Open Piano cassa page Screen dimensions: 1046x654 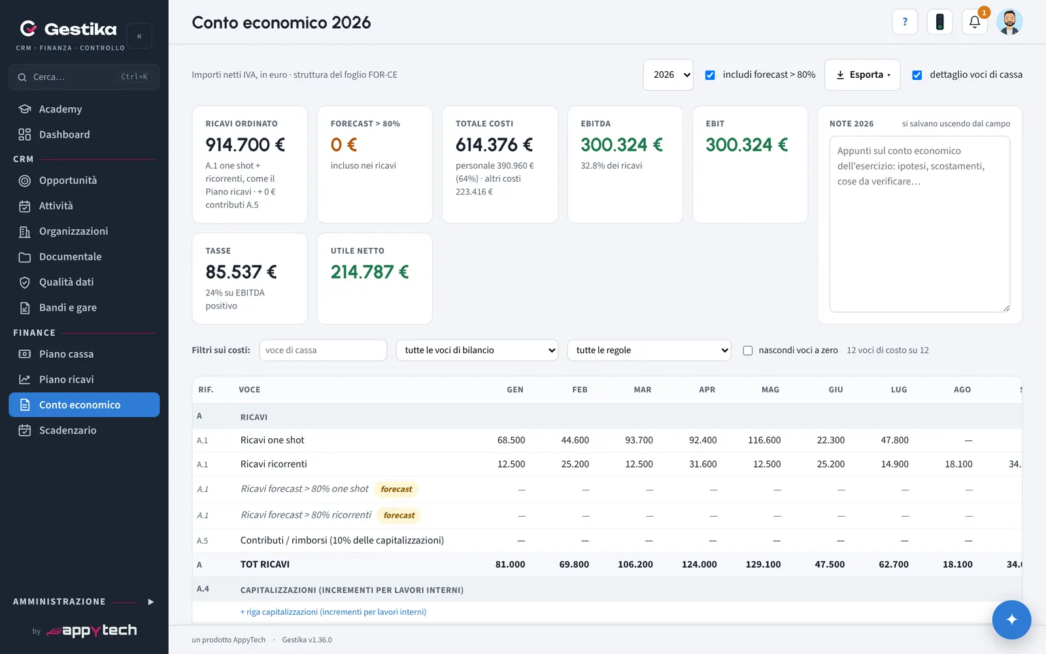click(84, 354)
